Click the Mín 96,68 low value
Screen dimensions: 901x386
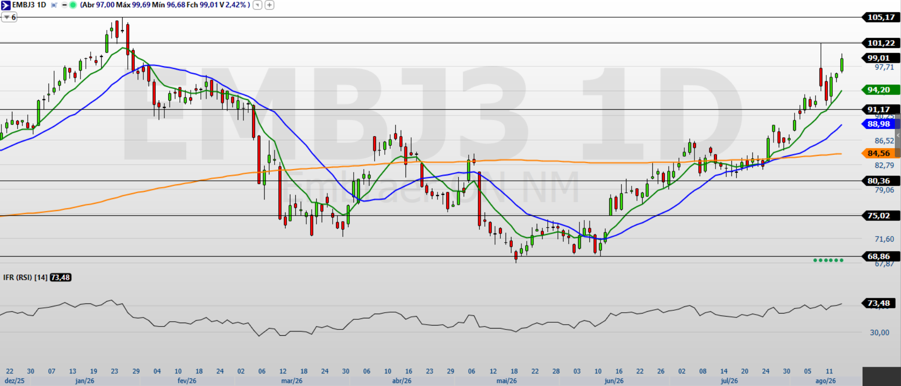coord(168,5)
